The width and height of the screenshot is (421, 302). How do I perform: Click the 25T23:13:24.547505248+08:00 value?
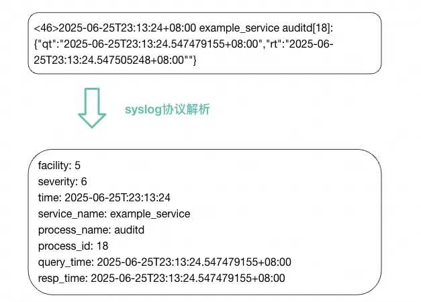[109, 60]
